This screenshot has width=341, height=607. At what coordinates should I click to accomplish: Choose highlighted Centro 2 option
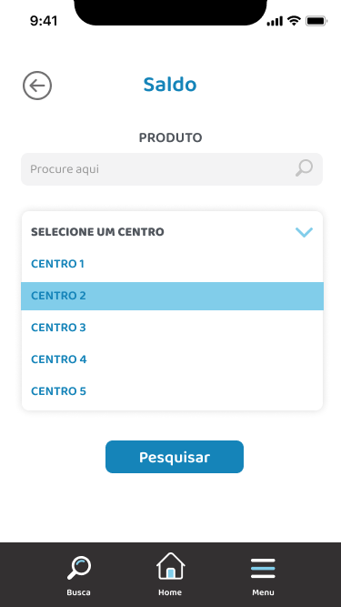[172, 296]
